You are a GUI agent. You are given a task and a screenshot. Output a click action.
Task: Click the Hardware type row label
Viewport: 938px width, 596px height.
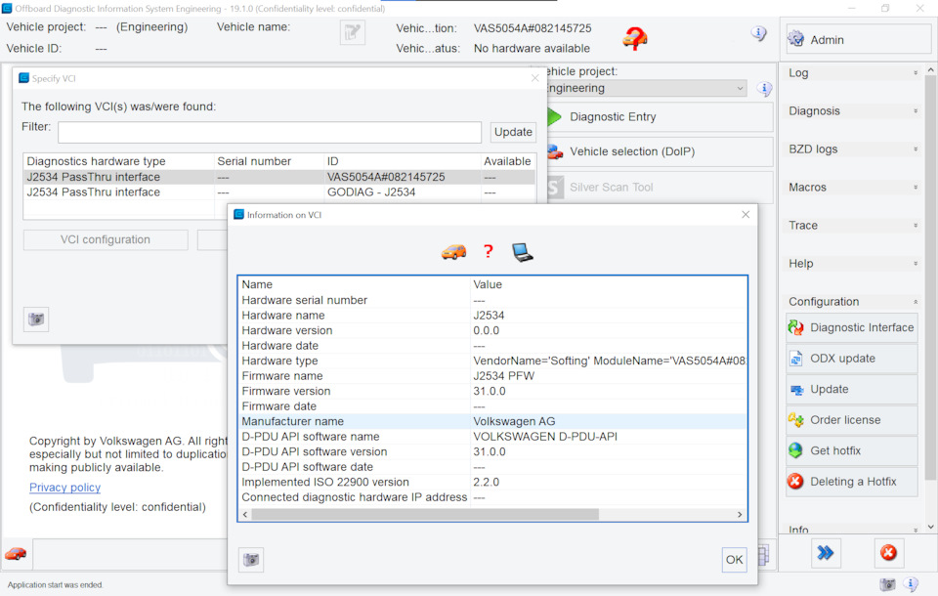click(279, 361)
